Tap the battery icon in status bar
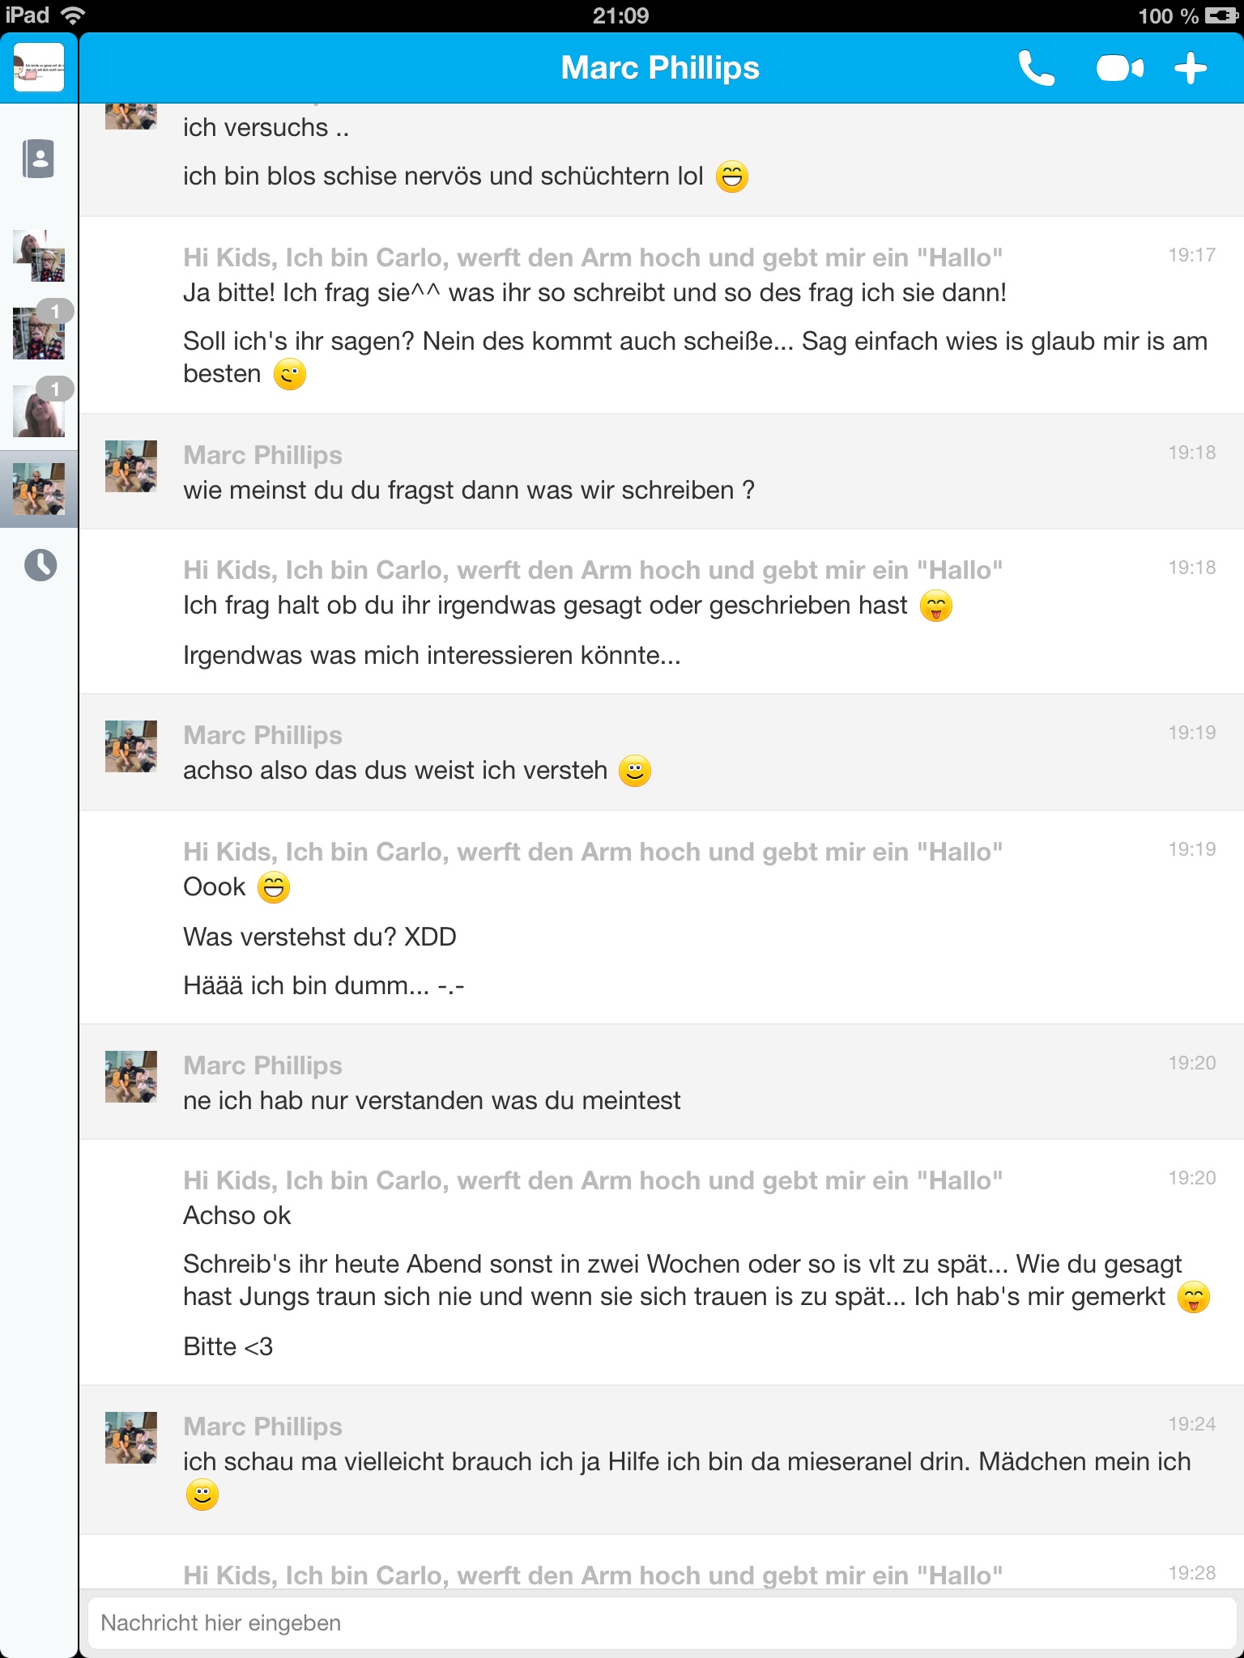The image size is (1244, 1658). 1221,15
